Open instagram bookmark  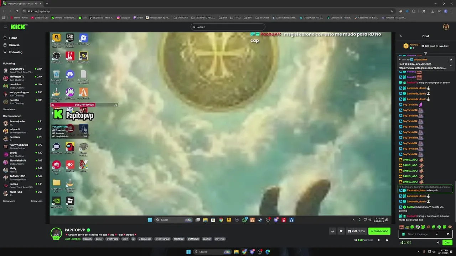[x=124, y=17]
